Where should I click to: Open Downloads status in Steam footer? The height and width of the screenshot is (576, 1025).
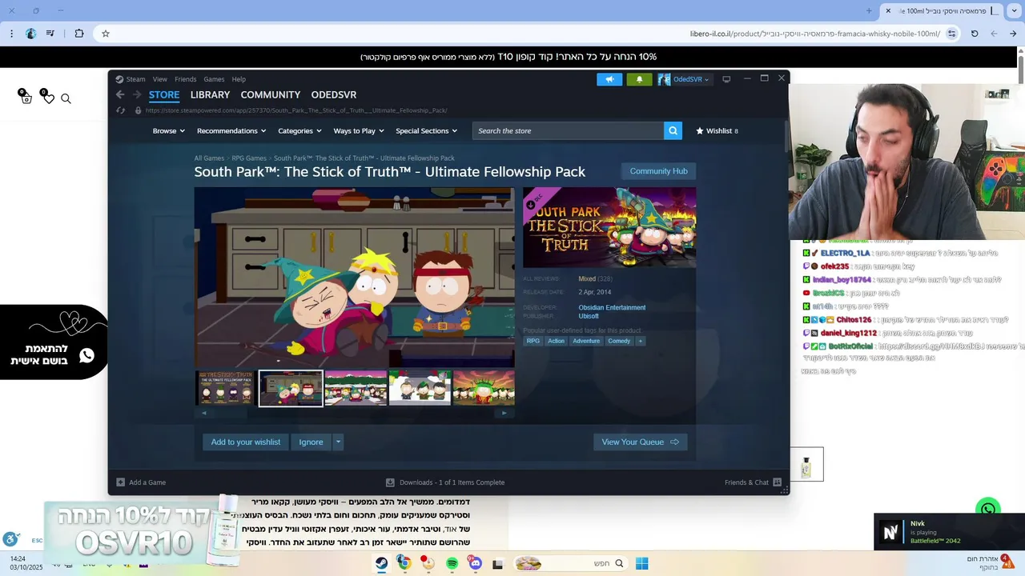point(445,482)
